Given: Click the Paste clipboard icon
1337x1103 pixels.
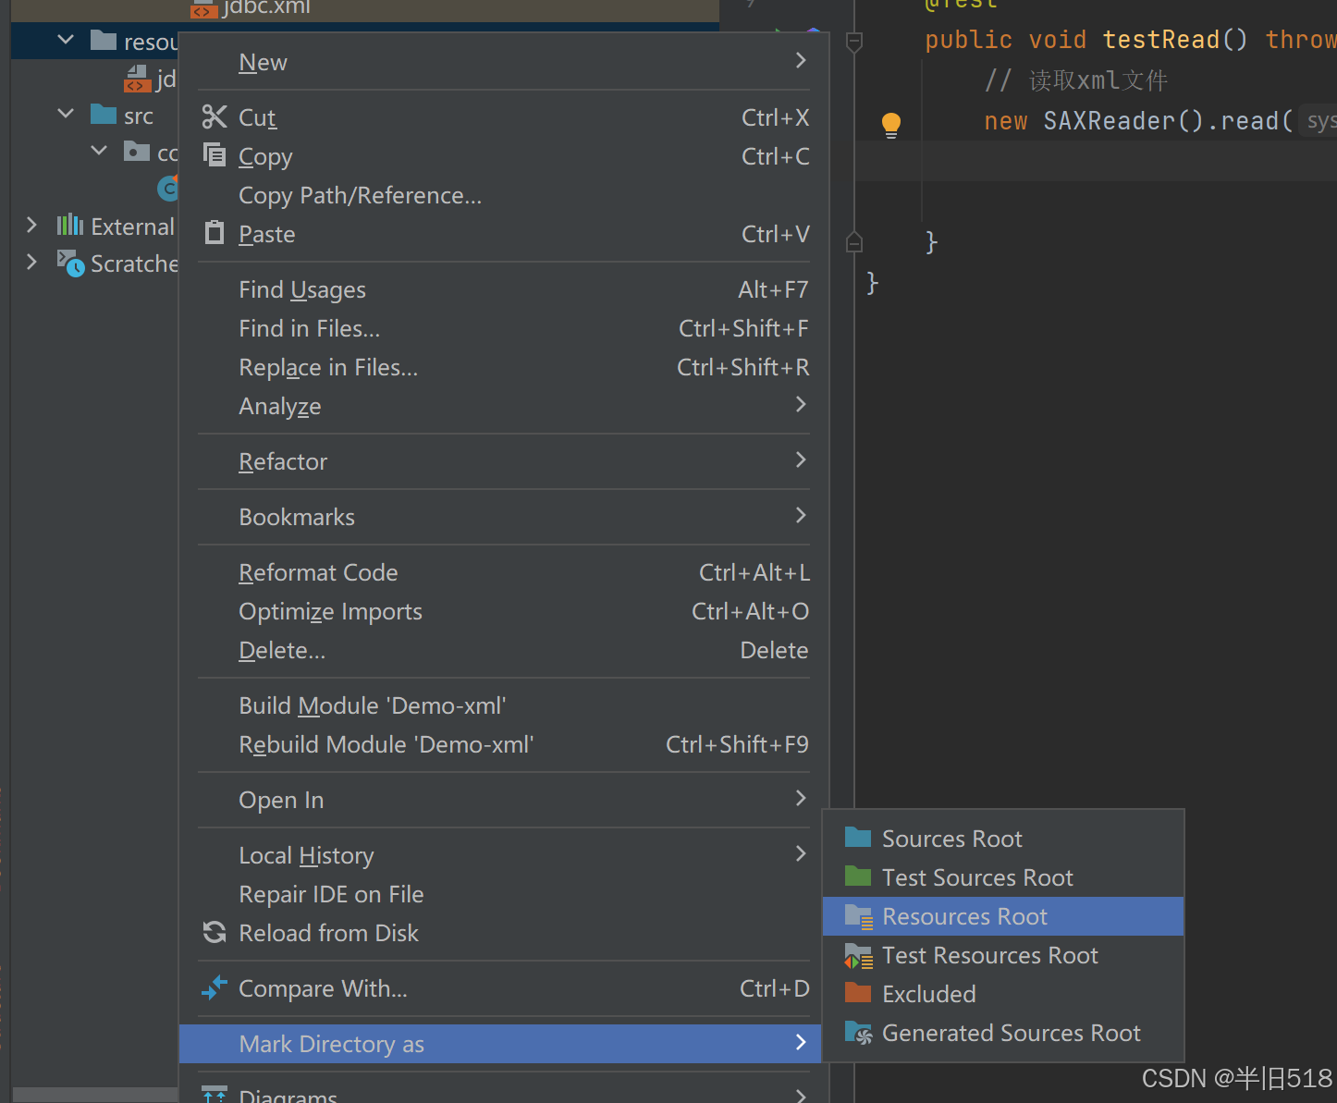Looking at the screenshot, I should pos(215,232).
